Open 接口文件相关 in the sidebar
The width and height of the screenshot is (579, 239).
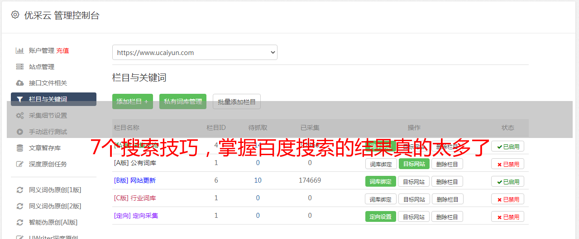click(48, 83)
